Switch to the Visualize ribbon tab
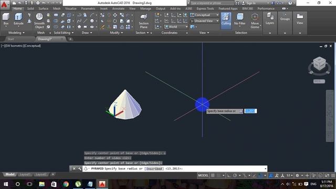 point(71,8)
